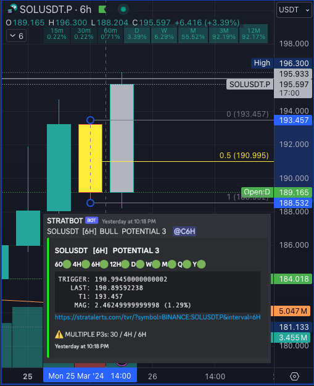Click the 12M 92.17% performance cell

click(x=254, y=34)
